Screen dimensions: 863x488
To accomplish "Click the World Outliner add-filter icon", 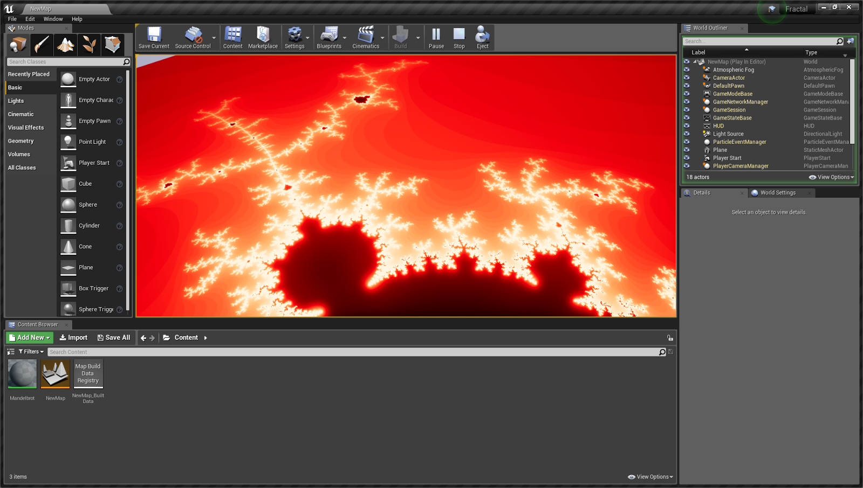I will 851,41.
